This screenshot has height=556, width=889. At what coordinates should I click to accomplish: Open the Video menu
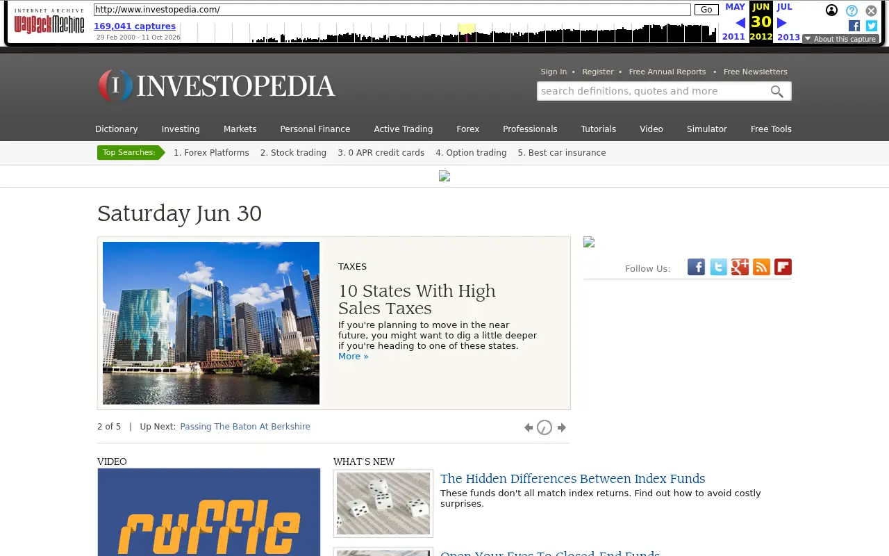(651, 129)
